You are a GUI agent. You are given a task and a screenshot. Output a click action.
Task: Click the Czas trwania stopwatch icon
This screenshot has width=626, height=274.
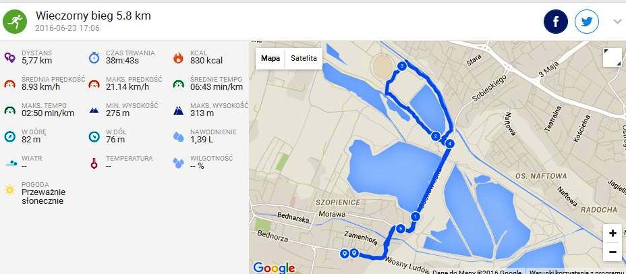pyautogui.click(x=94, y=57)
